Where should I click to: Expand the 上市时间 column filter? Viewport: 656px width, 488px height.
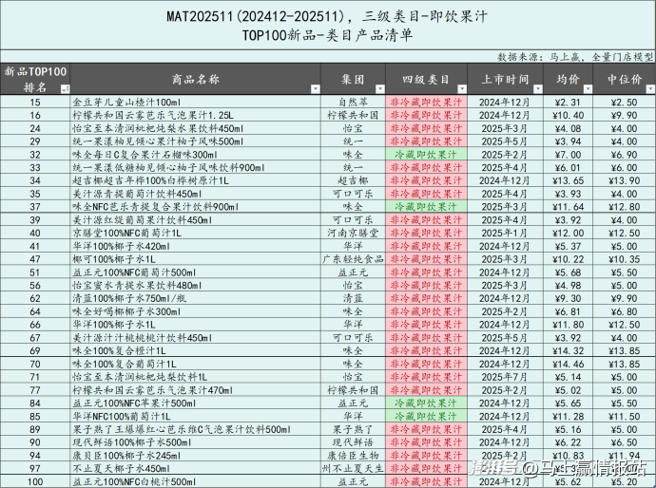pos(537,87)
